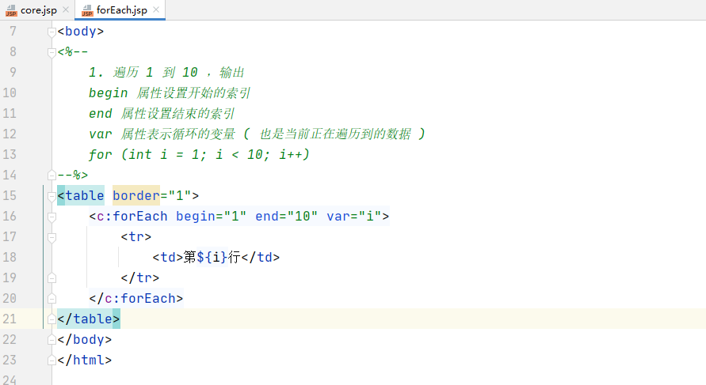This screenshot has width=706, height=385.
Task: Click the comment line starting with 'begin'
Action: click(x=170, y=93)
